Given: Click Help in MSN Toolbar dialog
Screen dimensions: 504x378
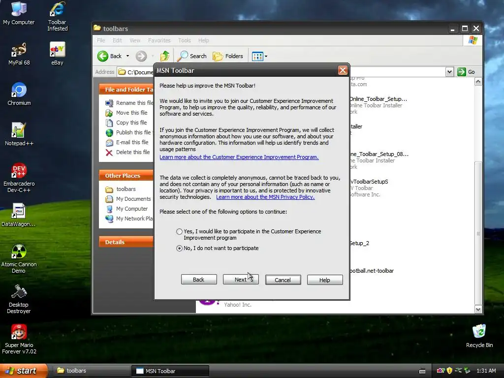Looking at the screenshot, I should [x=325, y=280].
